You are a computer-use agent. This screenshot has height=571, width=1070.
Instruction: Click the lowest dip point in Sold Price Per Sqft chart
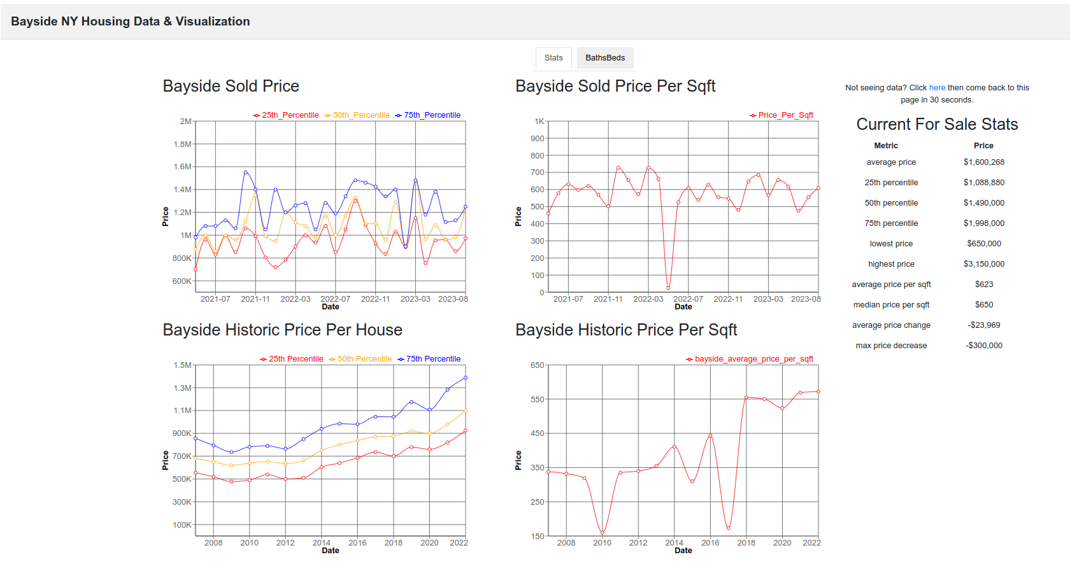point(668,288)
